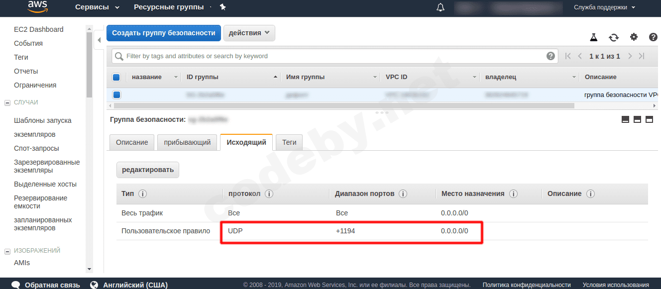Image resolution: width=661 pixels, height=289 pixels.
Task: Open the Сервисы dropdown menu
Action: click(x=98, y=7)
